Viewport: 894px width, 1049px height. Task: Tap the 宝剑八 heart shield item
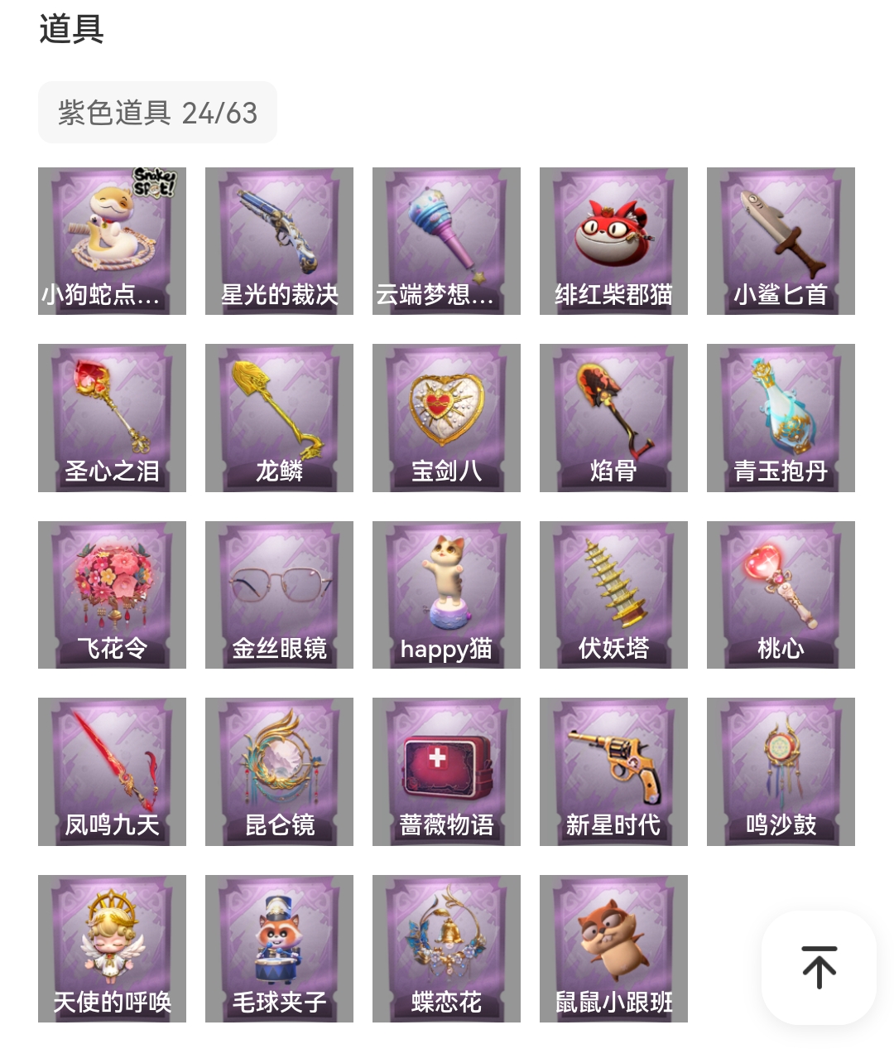coord(446,418)
